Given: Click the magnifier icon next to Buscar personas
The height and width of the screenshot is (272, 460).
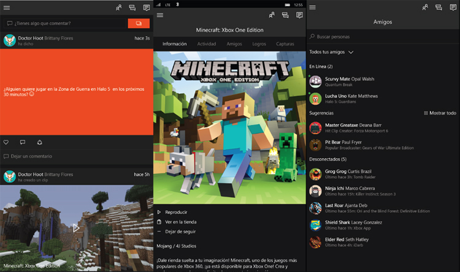Looking at the screenshot, I should tap(313, 37).
